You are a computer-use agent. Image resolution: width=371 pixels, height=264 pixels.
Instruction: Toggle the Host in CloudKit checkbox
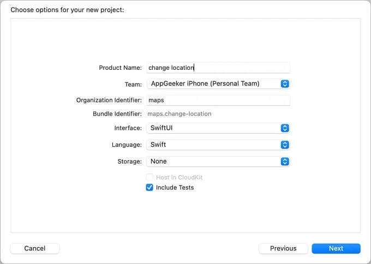149,177
